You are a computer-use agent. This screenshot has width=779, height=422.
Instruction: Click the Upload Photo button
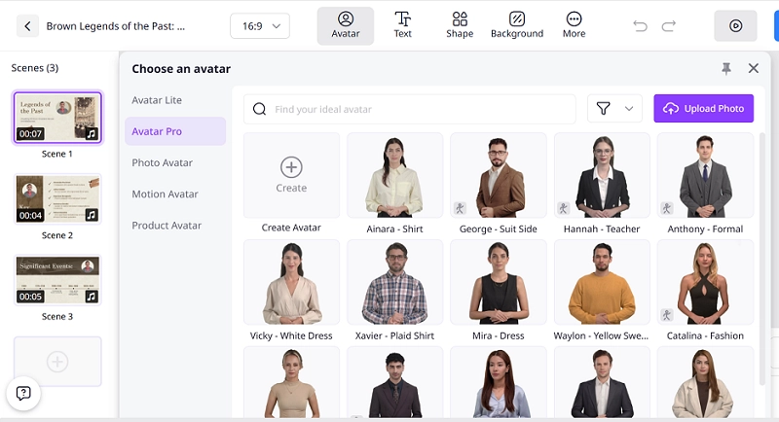(703, 109)
